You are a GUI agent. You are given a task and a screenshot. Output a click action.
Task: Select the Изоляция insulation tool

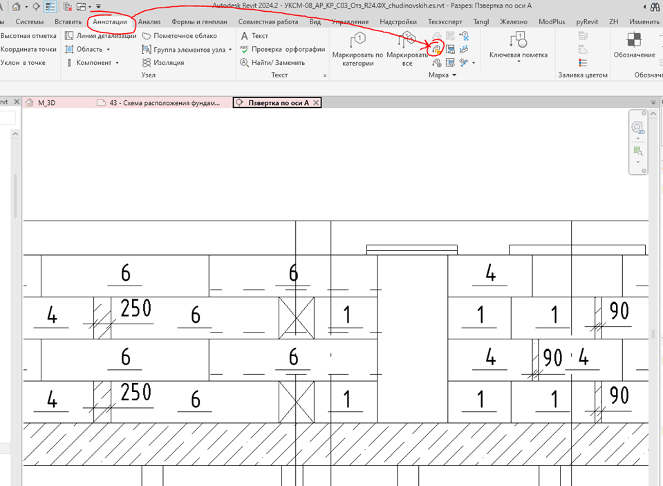(x=163, y=63)
